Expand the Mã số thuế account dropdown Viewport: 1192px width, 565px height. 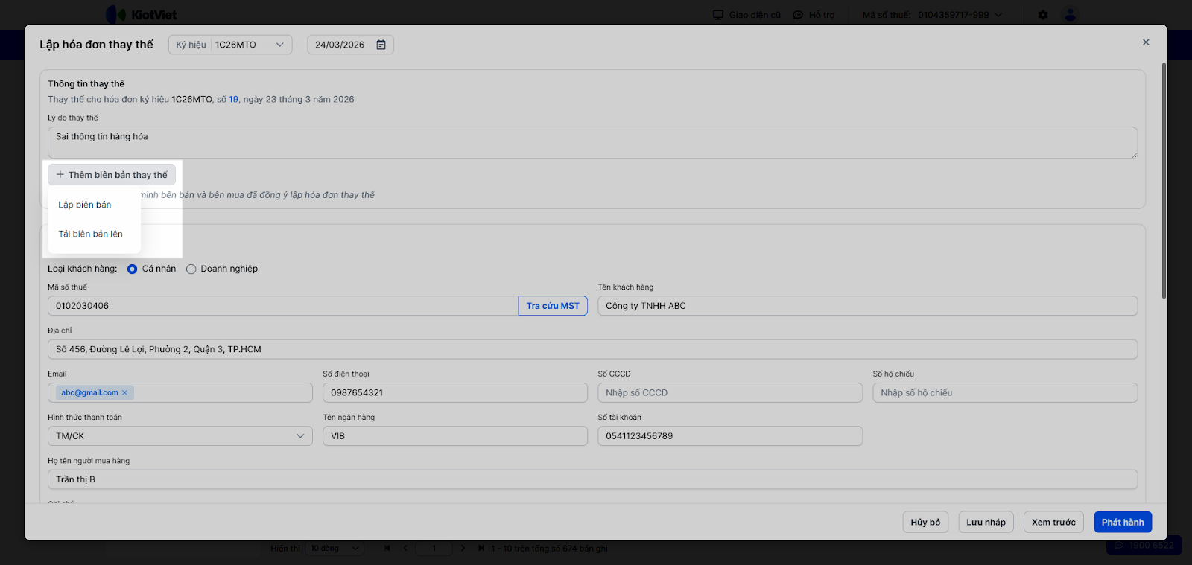coord(998,15)
